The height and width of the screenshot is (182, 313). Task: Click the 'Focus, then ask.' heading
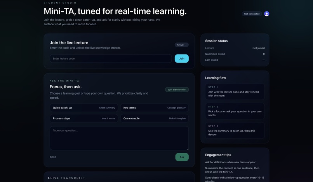tap(66, 87)
